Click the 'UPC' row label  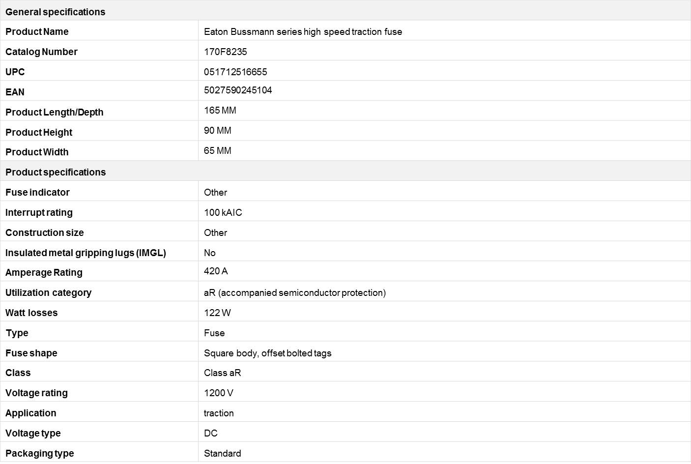pos(15,72)
